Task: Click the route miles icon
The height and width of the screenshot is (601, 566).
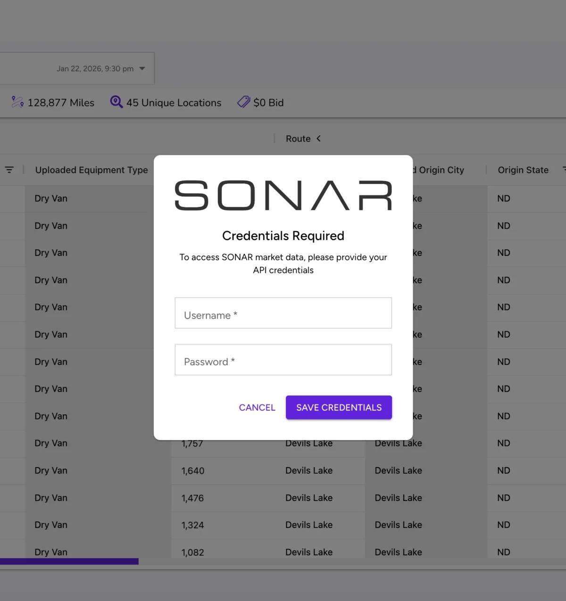Action: pyautogui.click(x=18, y=102)
